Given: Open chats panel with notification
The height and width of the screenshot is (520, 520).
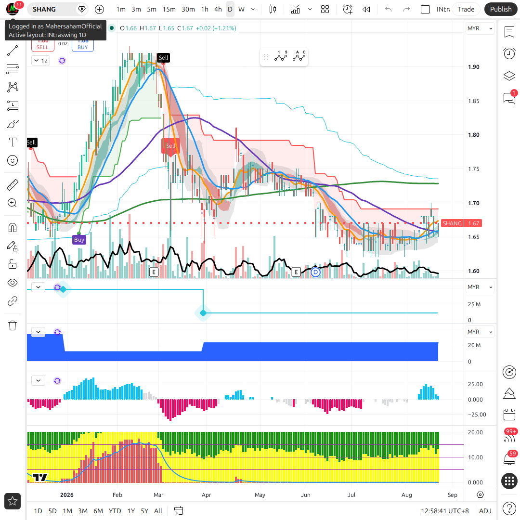Looking at the screenshot, I should click(509, 98).
